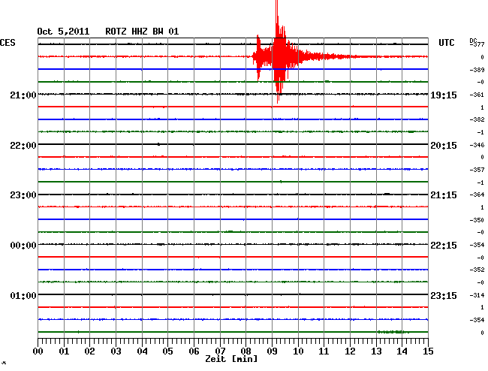The width and height of the screenshot is (488, 371).
Task: Click the DC offset value "-314"
Action: pyautogui.click(x=477, y=295)
